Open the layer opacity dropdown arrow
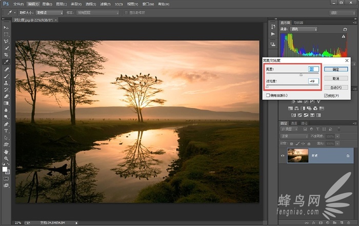The width and height of the screenshot is (359, 226). click(337, 137)
